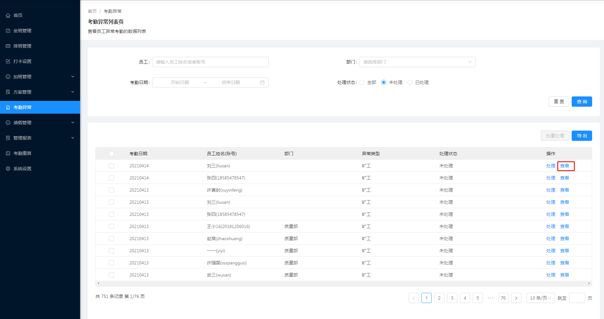The height and width of the screenshot is (319, 604).
Task: Open the 首页 sidebar menu item
Action: (x=40, y=15)
